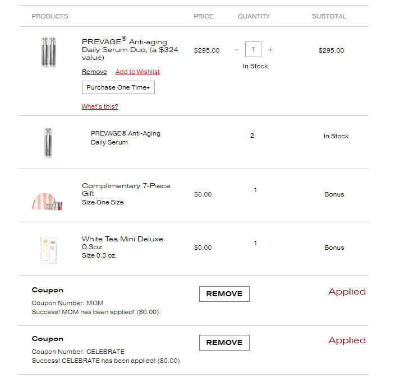Click the SUBTOTAL column header
This screenshot has height=378, width=409.
[x=329, y=16]
